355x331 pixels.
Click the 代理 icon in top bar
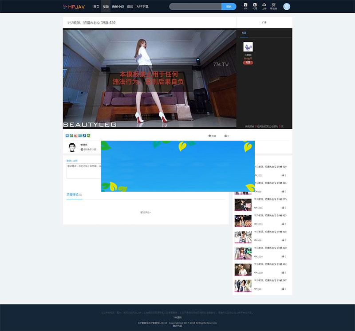pos(256,6)
